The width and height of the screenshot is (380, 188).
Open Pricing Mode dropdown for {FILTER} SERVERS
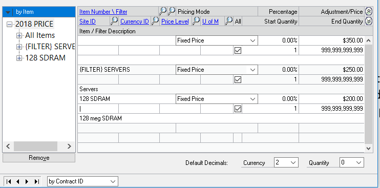(x=253, y=70)
